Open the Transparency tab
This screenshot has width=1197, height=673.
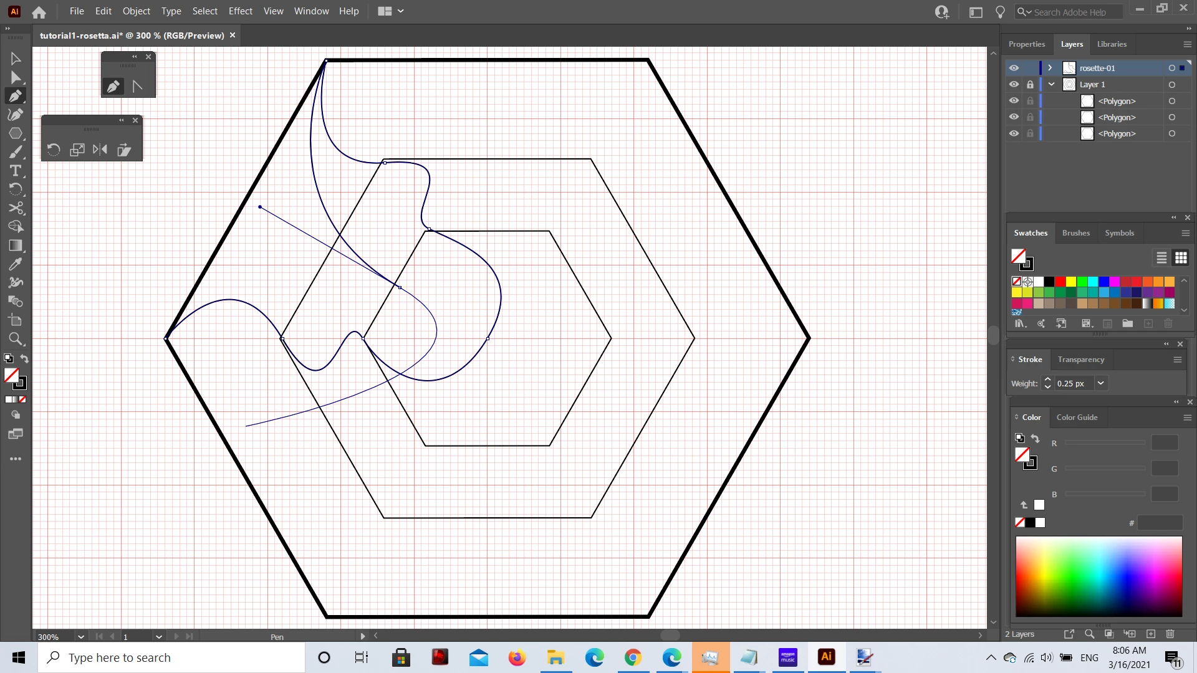tap(1080, 360)
